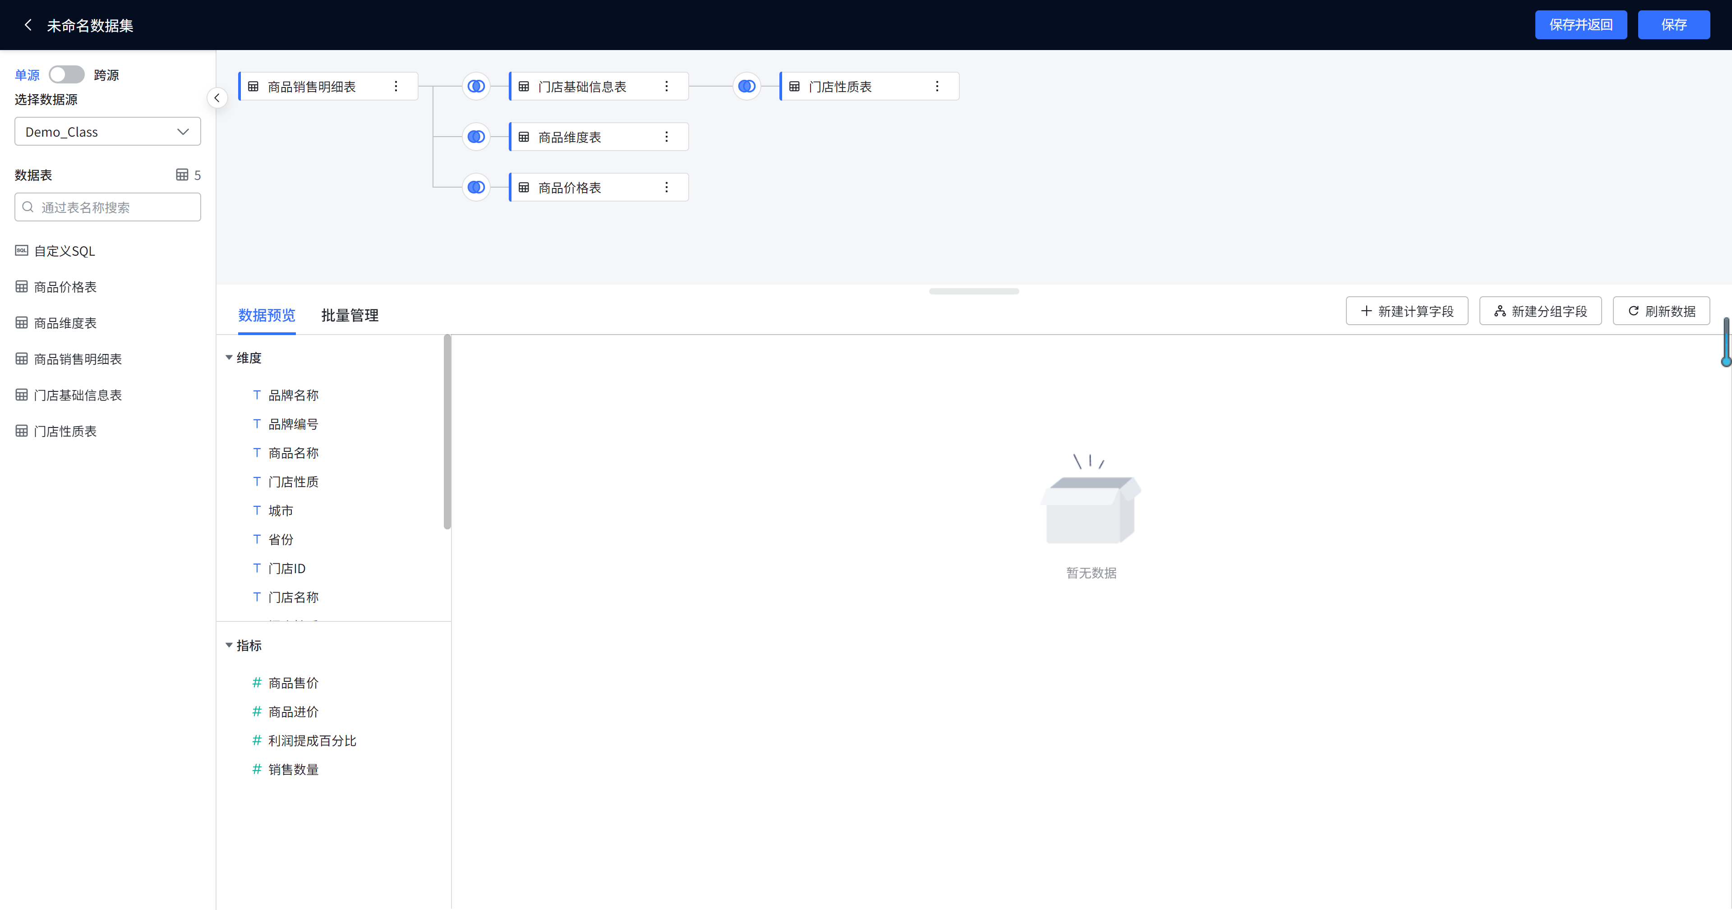The height and width of the screenshot is (910, 1732).
Task: Open more options on 商品销售明细表 node
Action: tap(396, 86)
